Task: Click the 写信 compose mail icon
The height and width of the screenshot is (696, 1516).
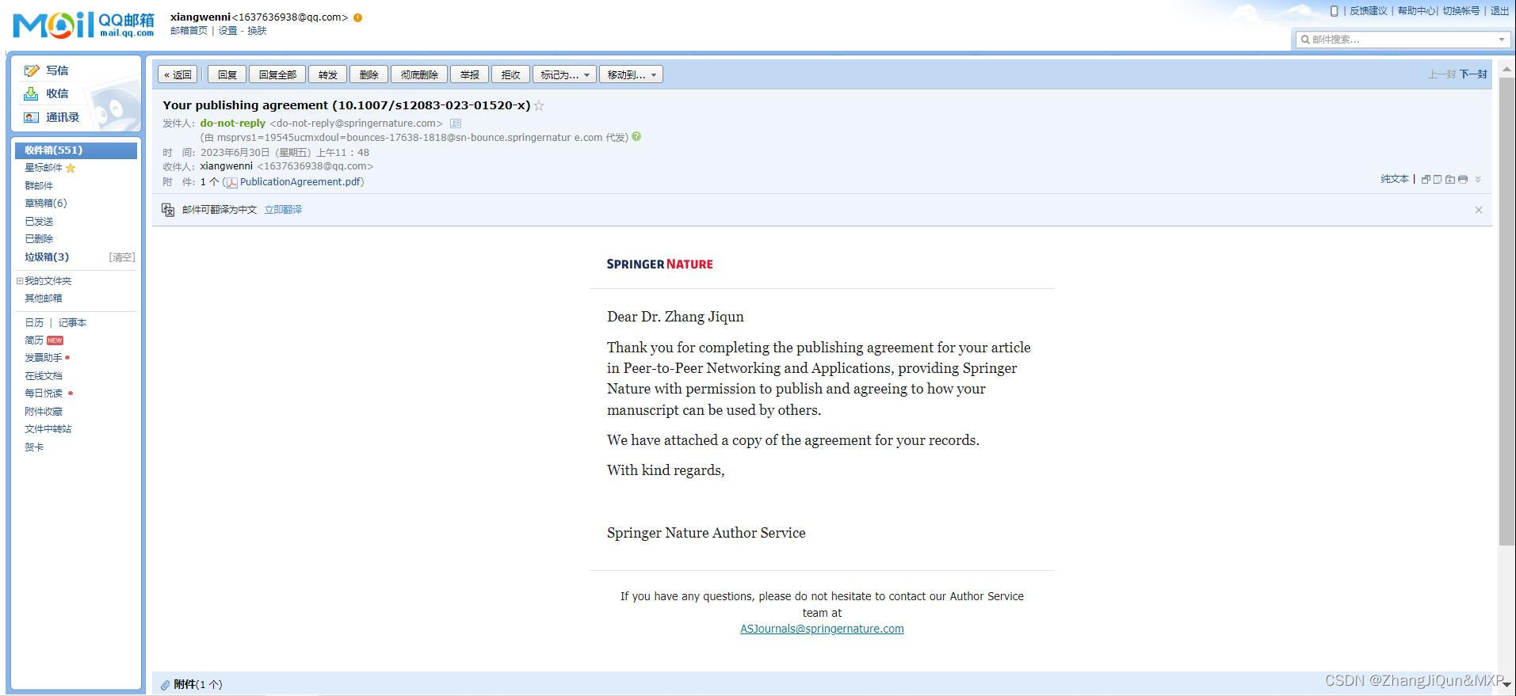Action: (32, 70)
